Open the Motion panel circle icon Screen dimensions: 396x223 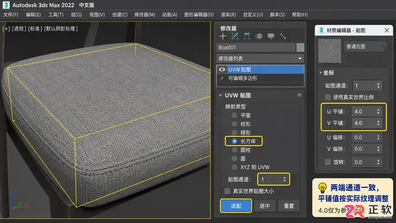click(x=259, y=36)
